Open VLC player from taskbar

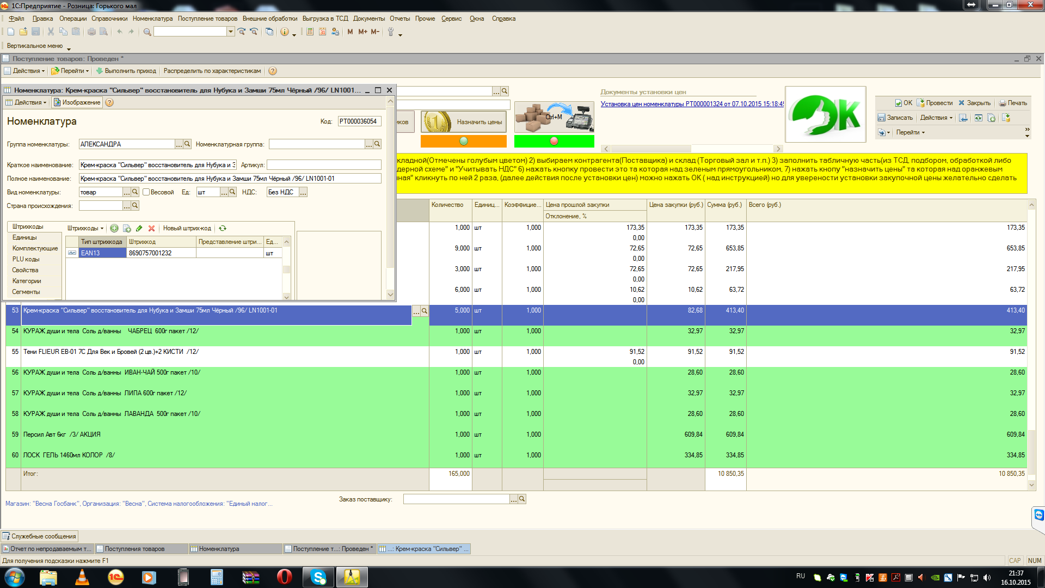click(x=82, y=577)
